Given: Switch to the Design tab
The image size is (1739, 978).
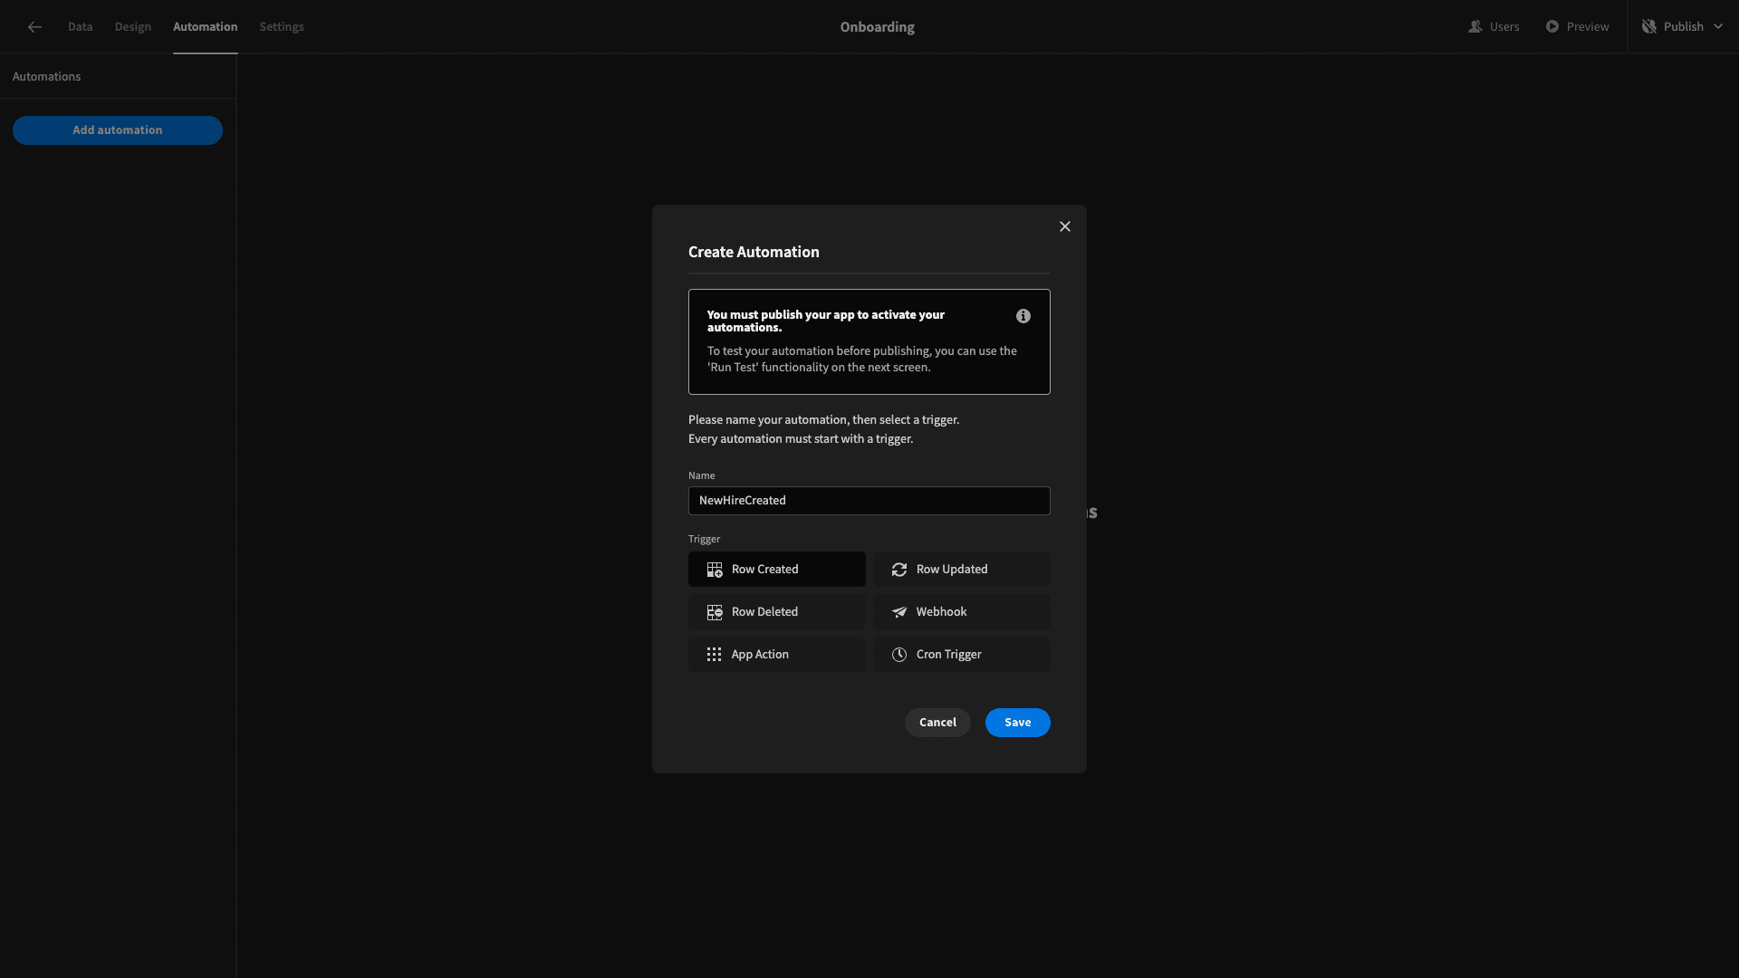Looking at the screenshot, I should coord(132,26).
